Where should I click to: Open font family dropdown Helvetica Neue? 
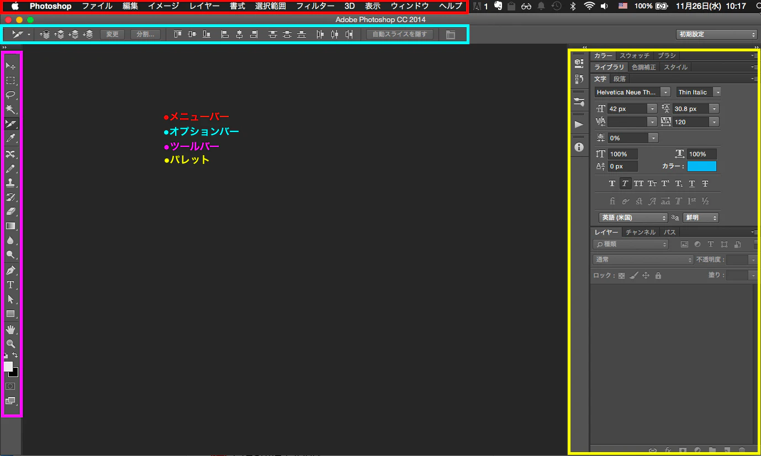[x=665, y=92]
